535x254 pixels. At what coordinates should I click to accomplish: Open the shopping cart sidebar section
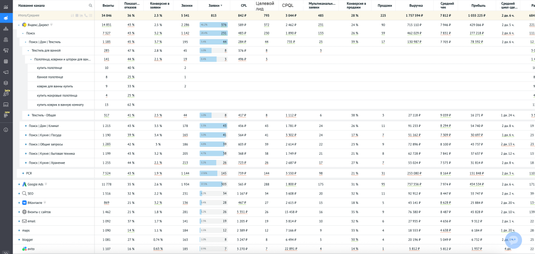(x=6, y=50)
